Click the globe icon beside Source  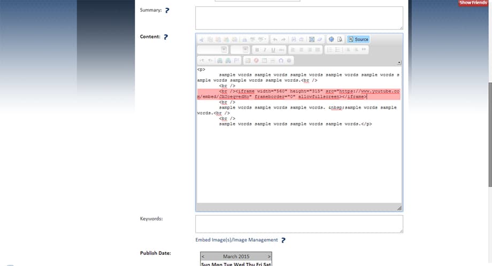click(331, 39)
